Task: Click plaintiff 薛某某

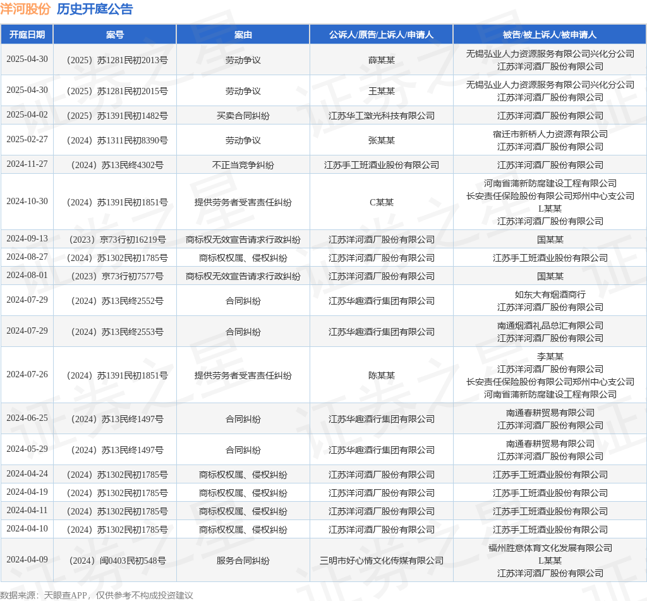Action: click(x=381, y=60)
